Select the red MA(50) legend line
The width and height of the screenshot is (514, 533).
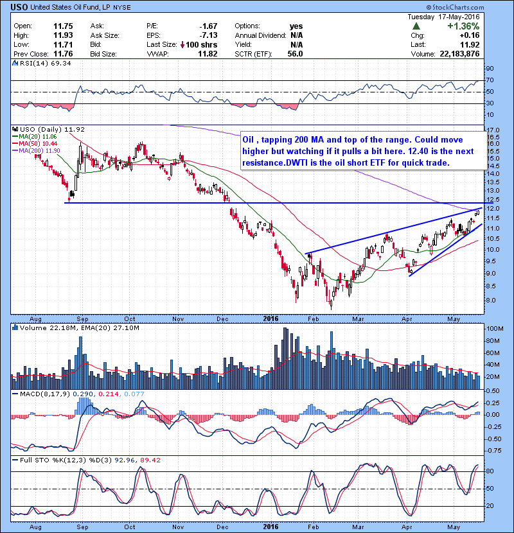[x=15, y=144]
